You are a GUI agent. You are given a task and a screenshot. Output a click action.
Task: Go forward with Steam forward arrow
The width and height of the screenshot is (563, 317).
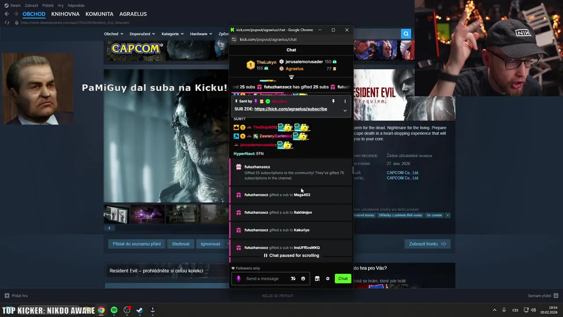(x=16, y=14)
